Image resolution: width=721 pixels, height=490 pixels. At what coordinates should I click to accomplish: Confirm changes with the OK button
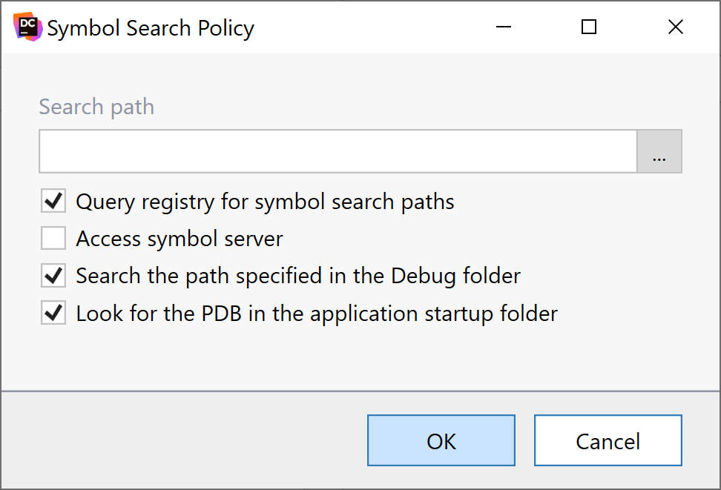pyautogui.click(x=441, y=440)
